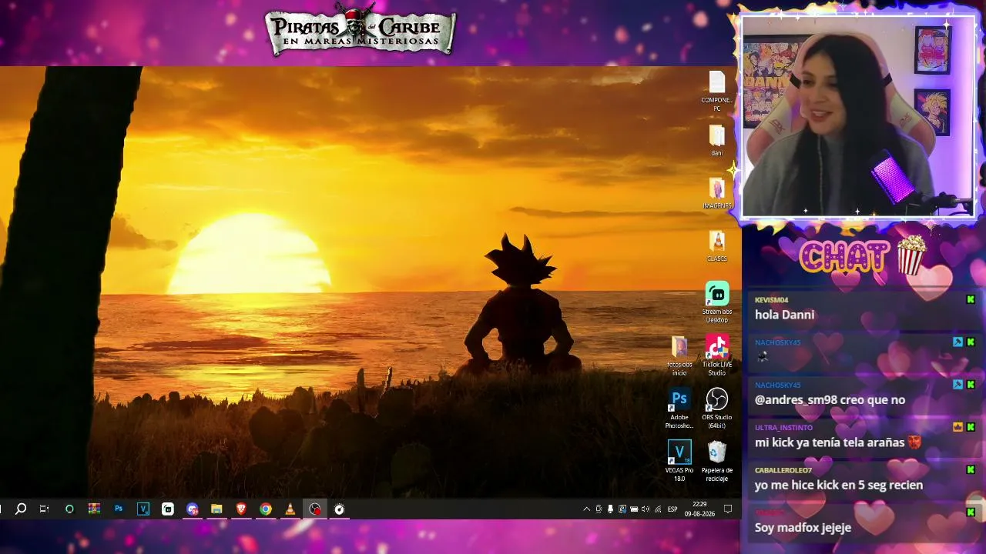Launch OBS Studio (64bit) desktop shortcut
986x554 pixels.
(716, 409)
